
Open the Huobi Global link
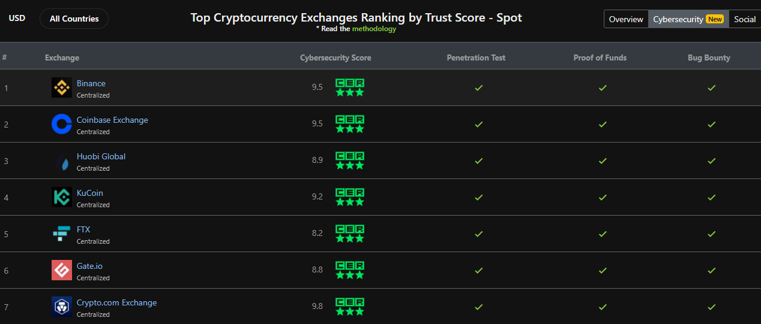point(101,156)
